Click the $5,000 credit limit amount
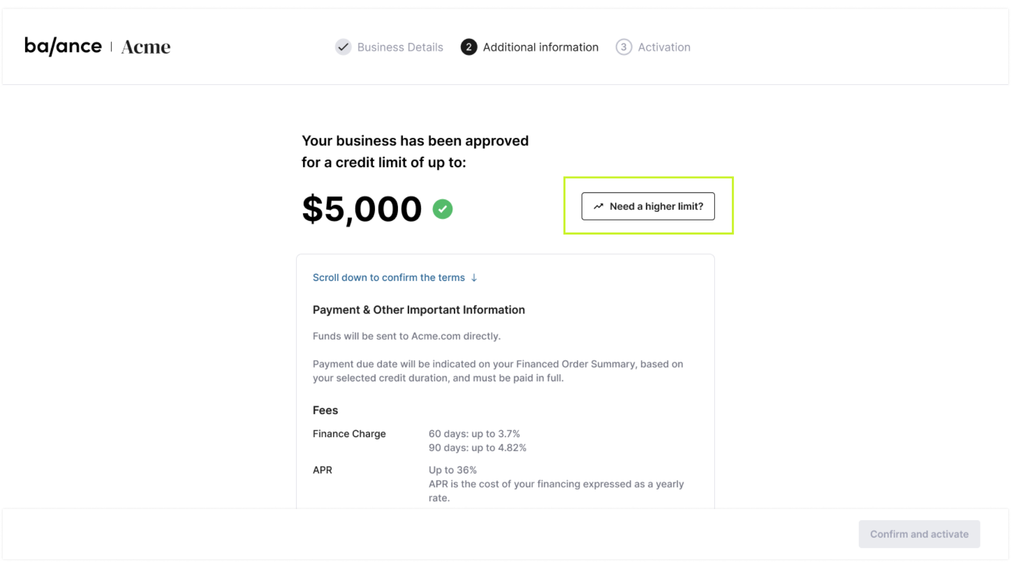 tap(362, 209)
